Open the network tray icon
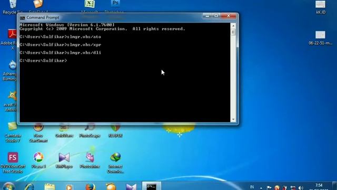 click(x=293, y=188)
